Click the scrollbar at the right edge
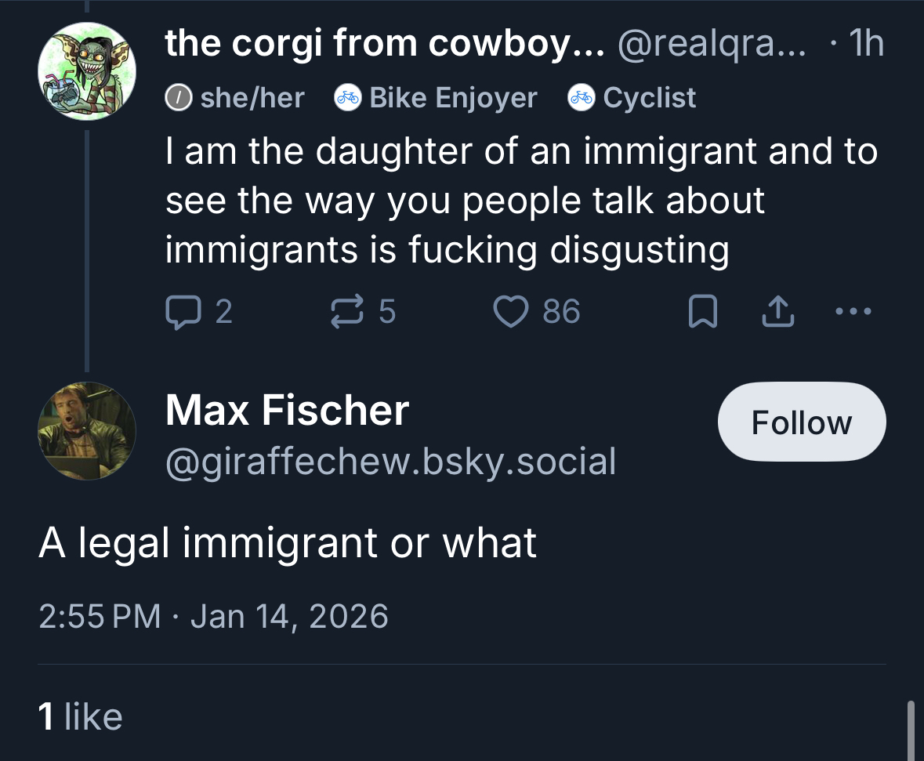 tap(910, 729)
